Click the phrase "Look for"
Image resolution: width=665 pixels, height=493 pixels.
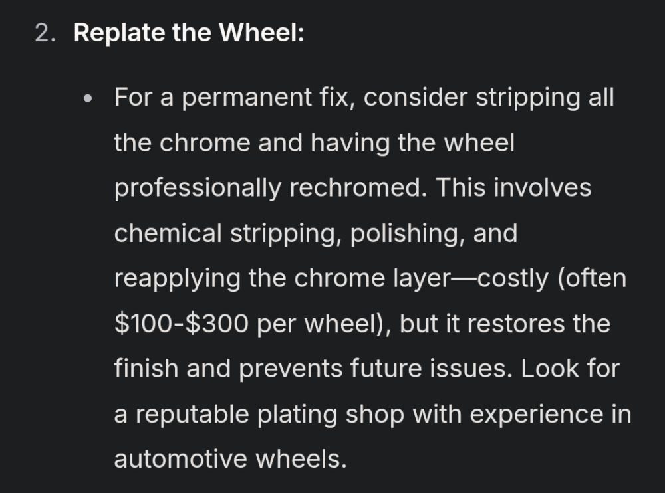point(570,369)
